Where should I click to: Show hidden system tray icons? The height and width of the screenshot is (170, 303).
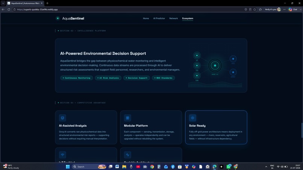(x=266, y=167)
